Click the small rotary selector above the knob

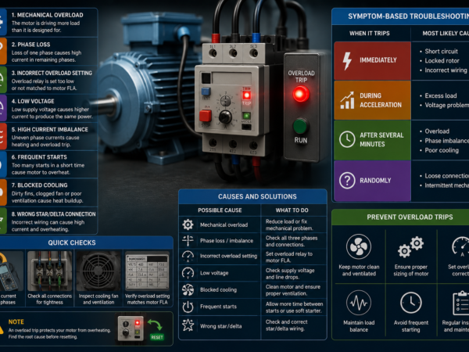(225, 101)
